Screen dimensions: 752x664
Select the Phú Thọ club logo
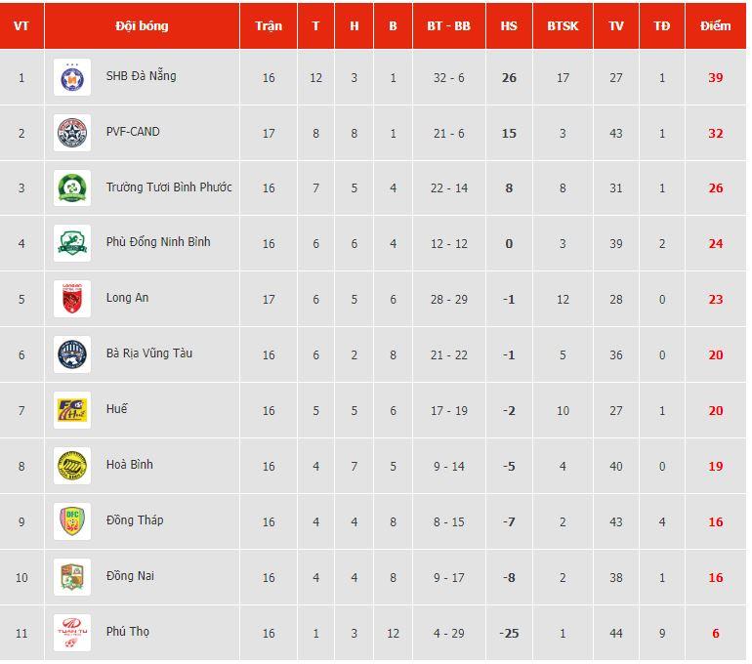coord(72,633)
